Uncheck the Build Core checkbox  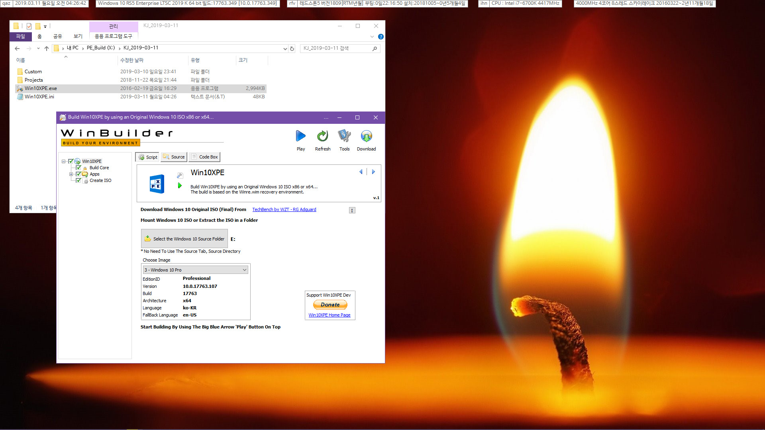(78, 168)
